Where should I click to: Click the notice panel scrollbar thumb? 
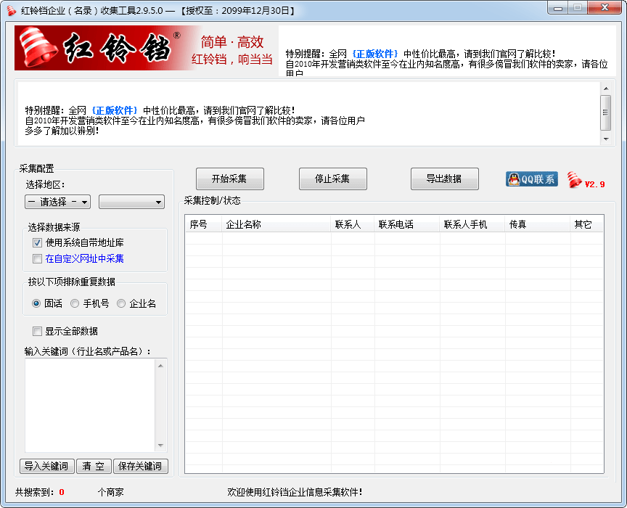click(605, 112)
